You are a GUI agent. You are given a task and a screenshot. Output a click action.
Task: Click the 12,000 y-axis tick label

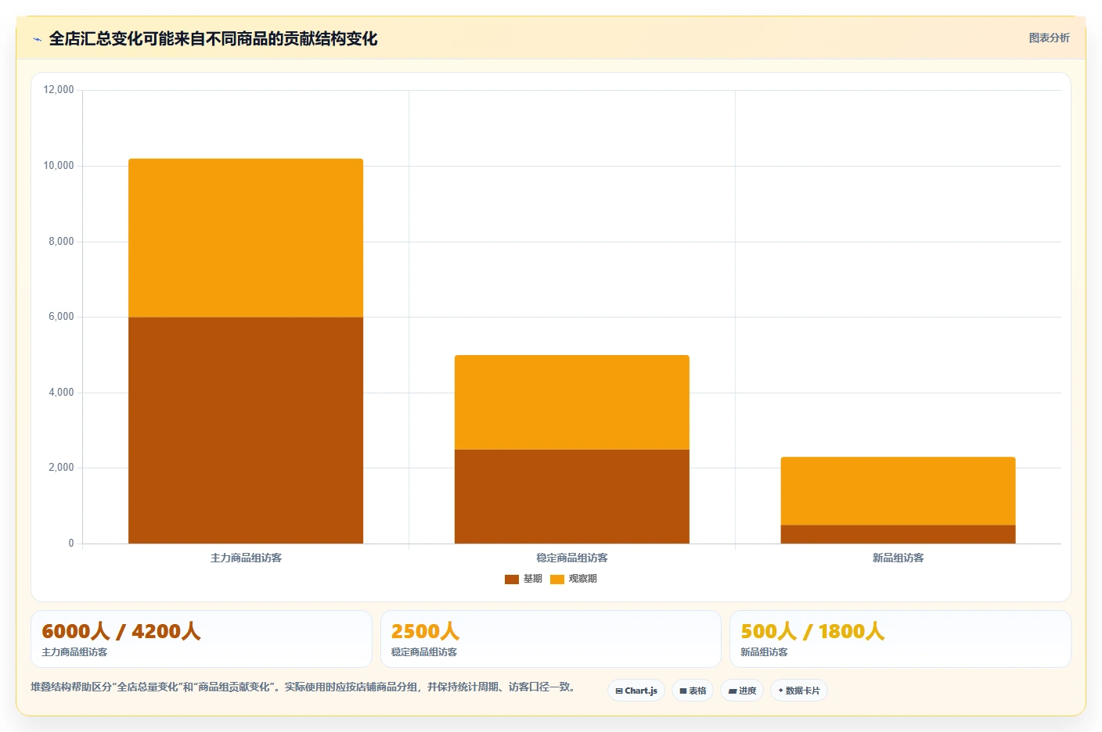click(x=59, y=90)
